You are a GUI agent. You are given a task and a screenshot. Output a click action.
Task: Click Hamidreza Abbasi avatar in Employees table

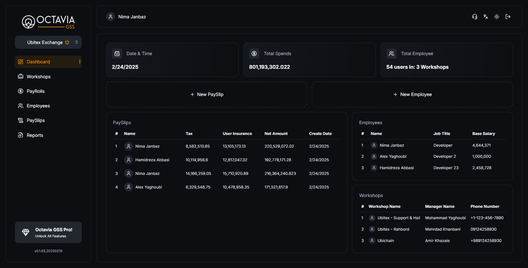[374, 168]
